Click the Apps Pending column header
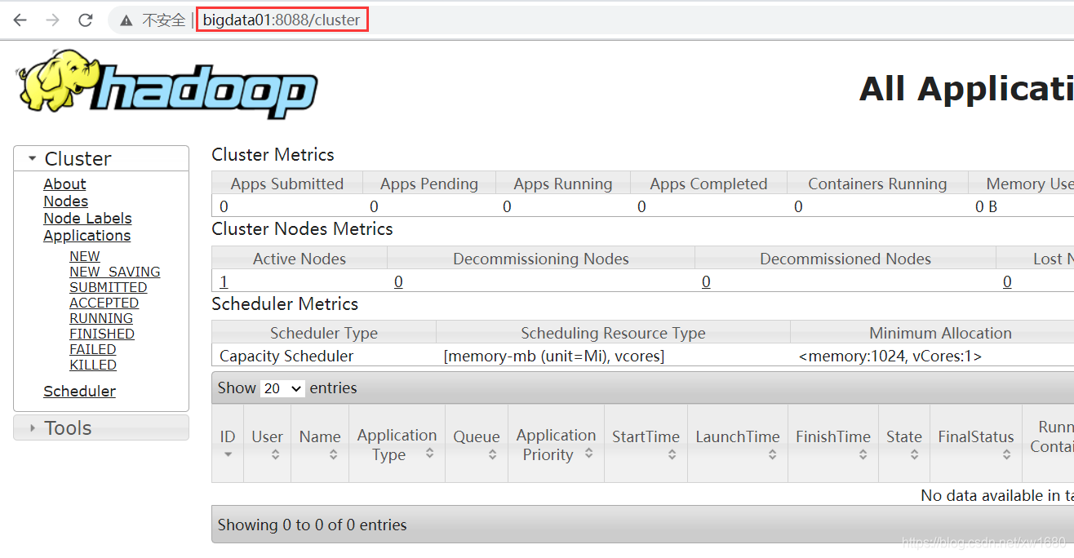This screenshot has width=1074, height=558. [x=429, y=184]
